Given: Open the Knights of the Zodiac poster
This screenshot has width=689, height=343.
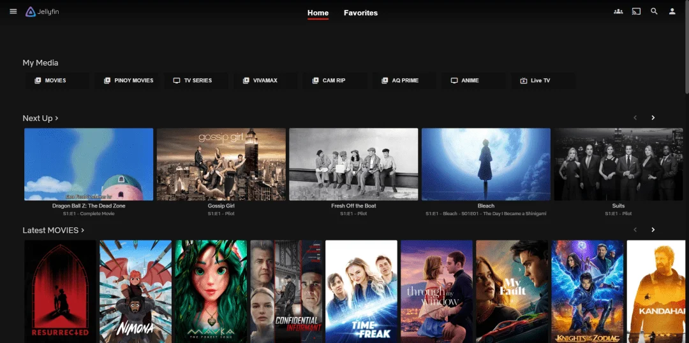Looking at the screenshot, I should (x=588, y=291).
